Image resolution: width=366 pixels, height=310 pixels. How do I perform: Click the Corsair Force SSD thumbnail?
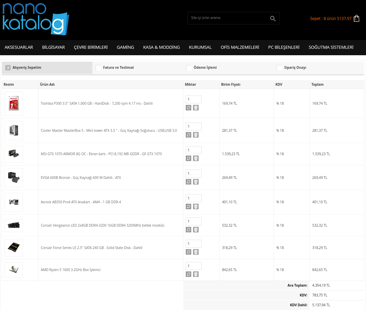tap(14, 248)
